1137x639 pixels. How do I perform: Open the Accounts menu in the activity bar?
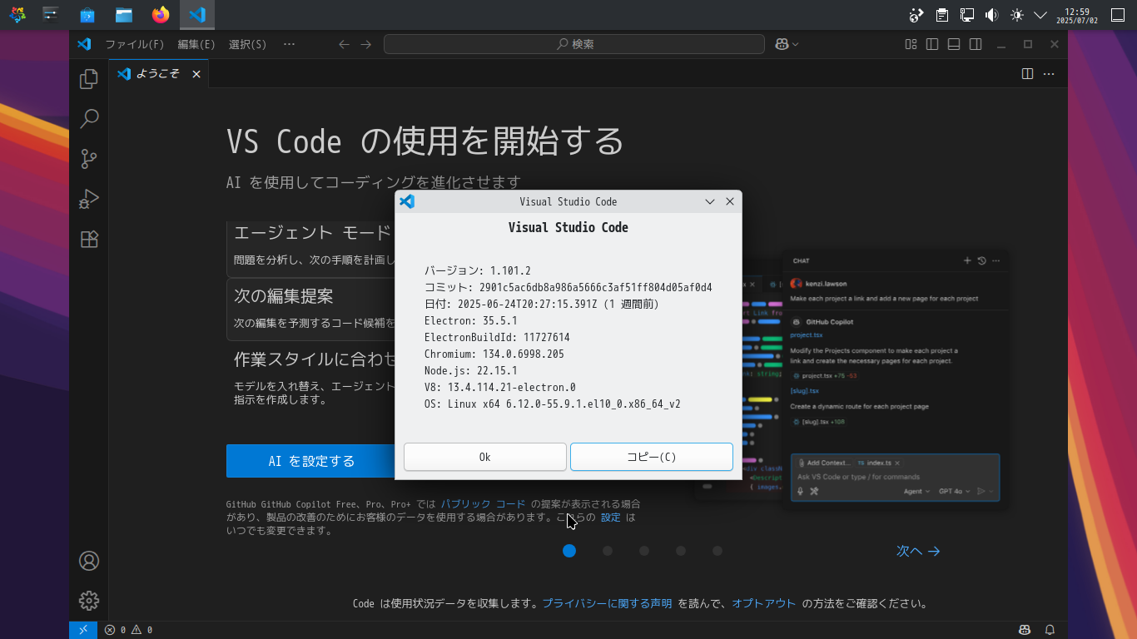tap(89, 561)
